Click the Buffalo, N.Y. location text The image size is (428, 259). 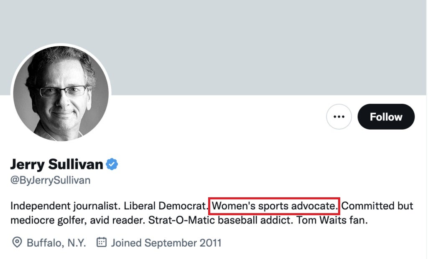(x=56, y=243)
